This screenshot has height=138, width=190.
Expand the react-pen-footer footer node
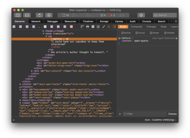pos(20,84)
